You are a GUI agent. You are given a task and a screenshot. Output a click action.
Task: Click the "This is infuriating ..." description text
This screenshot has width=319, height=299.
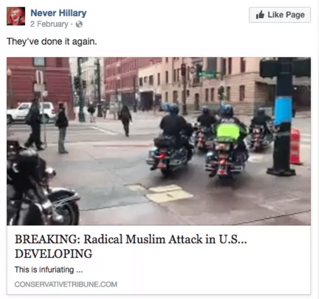48,270
